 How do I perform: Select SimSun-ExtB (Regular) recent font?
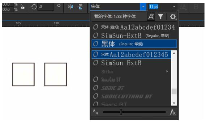(x=134, y=36)
